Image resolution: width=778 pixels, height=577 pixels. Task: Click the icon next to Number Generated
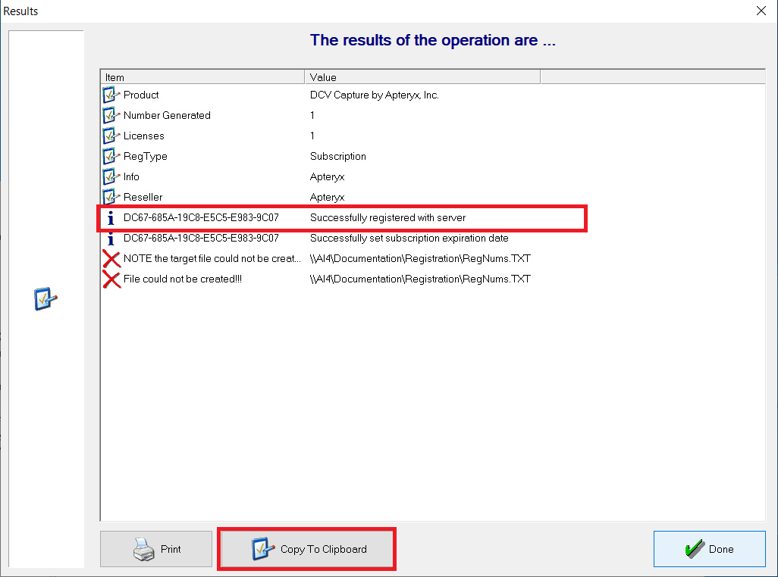click(x=111, y=115)
